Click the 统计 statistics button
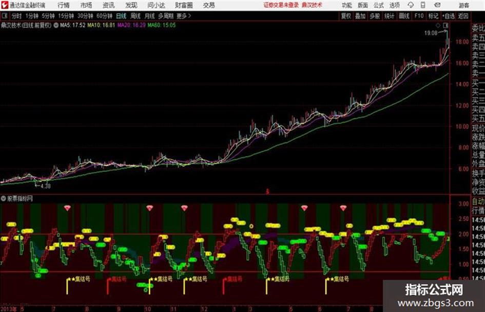The image size is (485, 312). tap(390, 16)
